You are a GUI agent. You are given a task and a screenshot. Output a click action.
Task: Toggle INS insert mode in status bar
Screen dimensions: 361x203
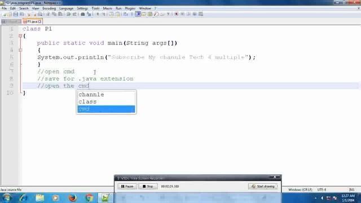coord(351,189)
